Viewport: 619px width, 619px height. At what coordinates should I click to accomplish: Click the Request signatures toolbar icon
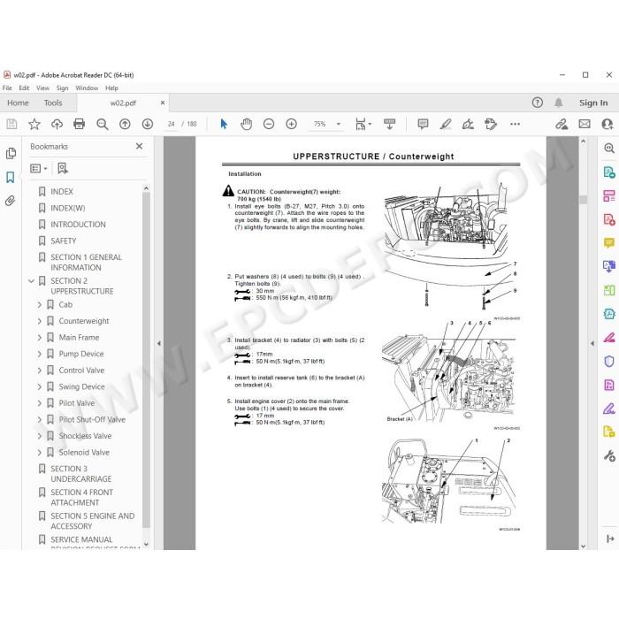[x=491, y=124]
